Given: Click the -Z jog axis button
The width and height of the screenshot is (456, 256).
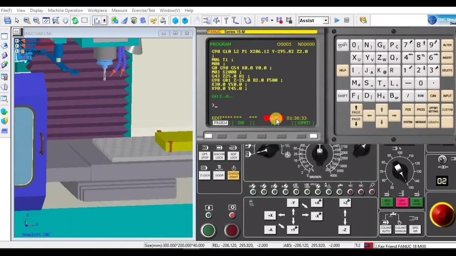Looking at the screenshot, I should tap(344, 230).
